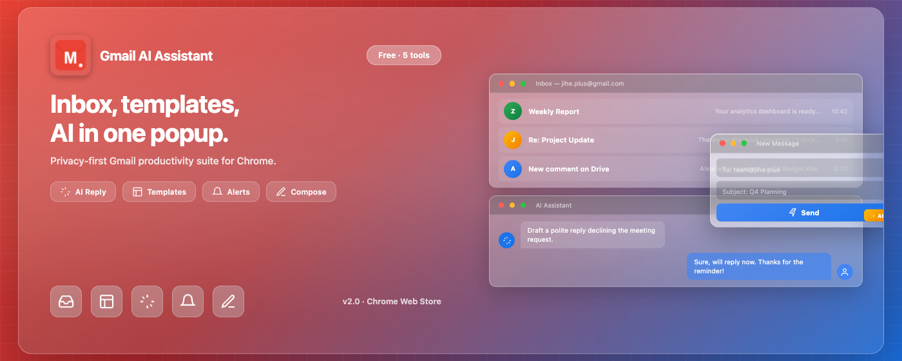Click the To recipient field
This screenshot has width=902, height=361.
pos(800,169)
